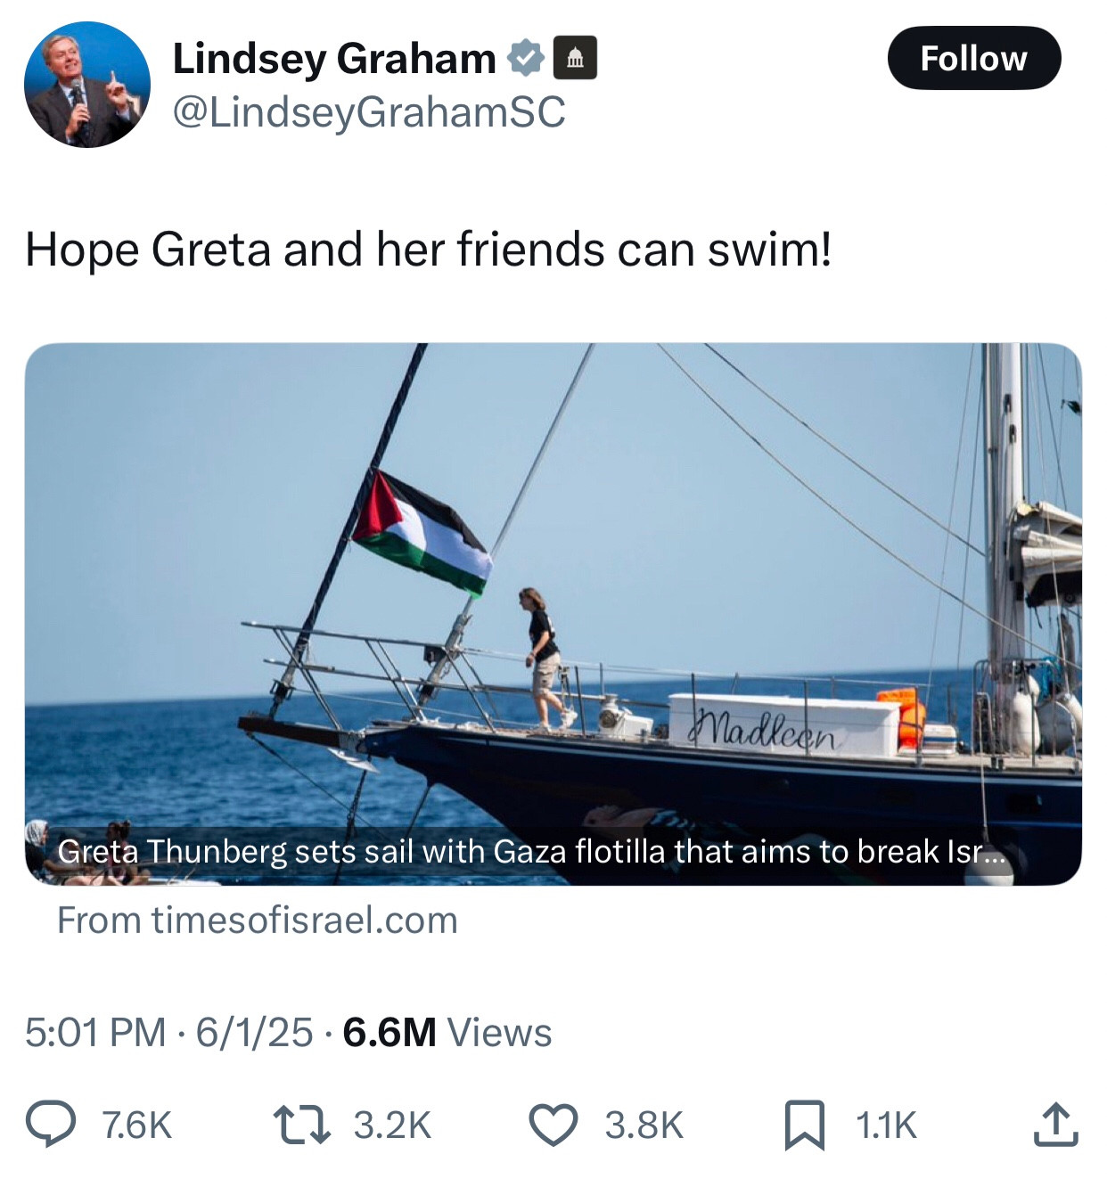Open the timesofisrael.com source link
Screen dimensions: 1107x1195
tap(258, 920)
